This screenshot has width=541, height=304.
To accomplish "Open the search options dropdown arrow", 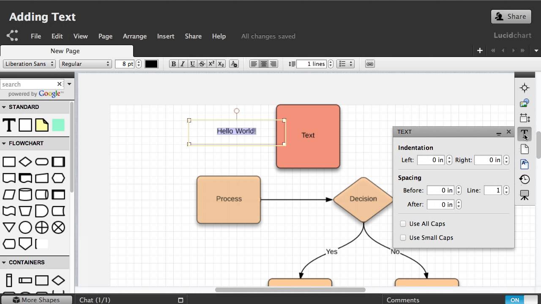I will point(69,84).
